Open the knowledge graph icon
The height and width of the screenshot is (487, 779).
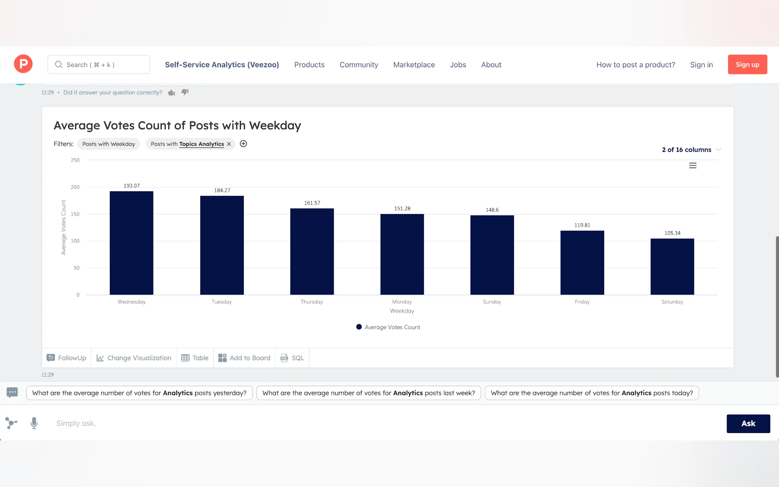11,423
